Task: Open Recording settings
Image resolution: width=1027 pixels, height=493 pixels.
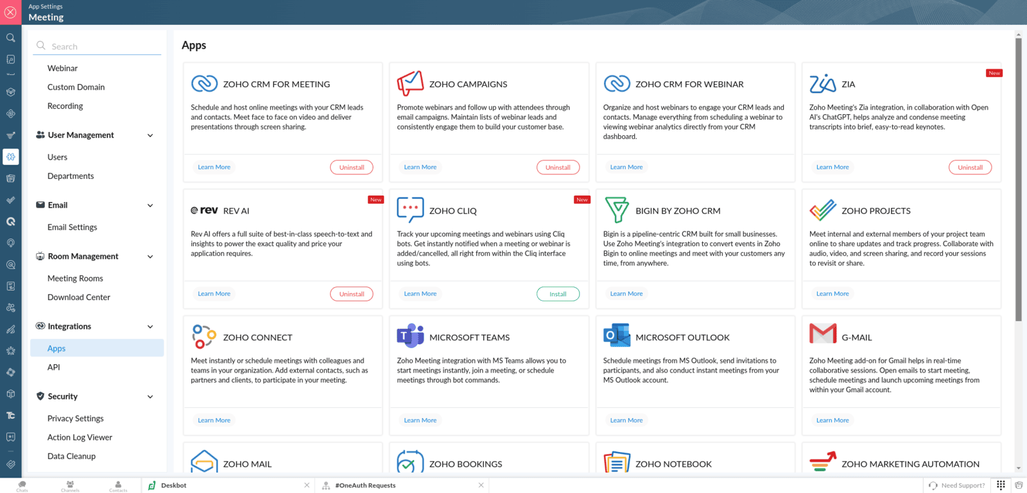Action: [65, 106]
